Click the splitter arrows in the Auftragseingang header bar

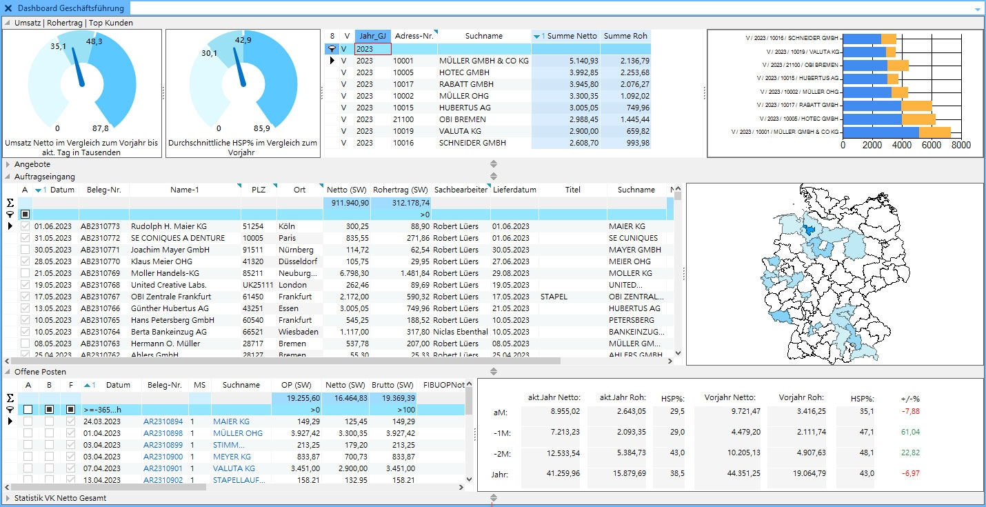[493, 177]
